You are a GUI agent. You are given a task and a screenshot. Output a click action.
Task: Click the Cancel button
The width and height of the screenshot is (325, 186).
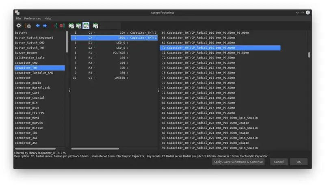pyautogui.click(x=279, y=162)
